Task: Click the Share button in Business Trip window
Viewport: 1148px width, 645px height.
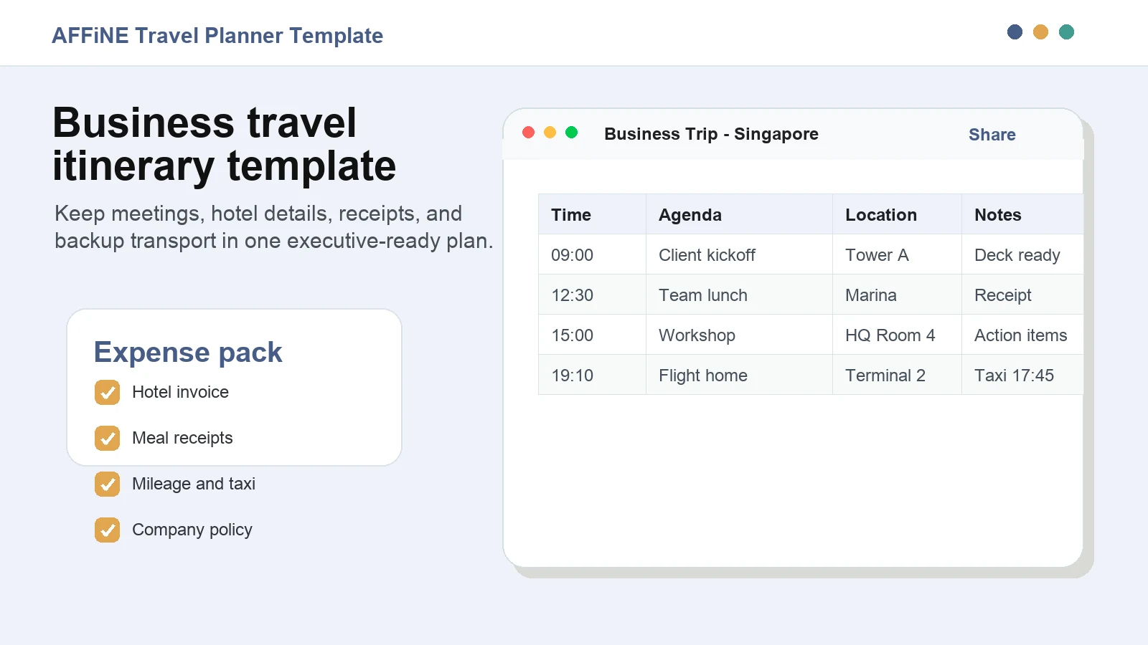Action: (992, 135)
